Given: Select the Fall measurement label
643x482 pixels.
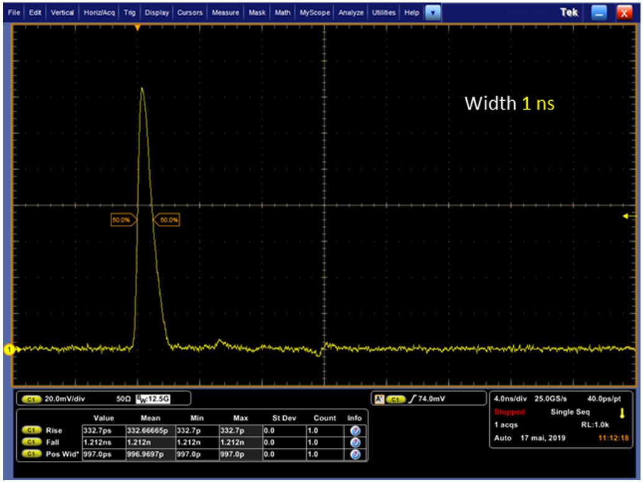Looking at the screenshot, I should pos(52,442).
